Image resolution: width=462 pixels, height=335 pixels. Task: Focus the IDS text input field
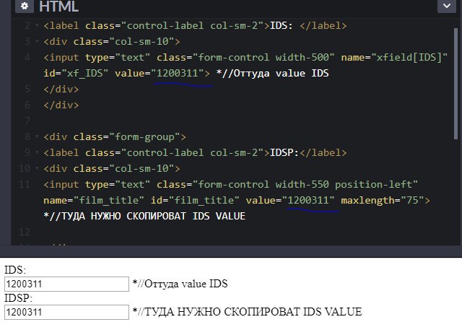66,284
